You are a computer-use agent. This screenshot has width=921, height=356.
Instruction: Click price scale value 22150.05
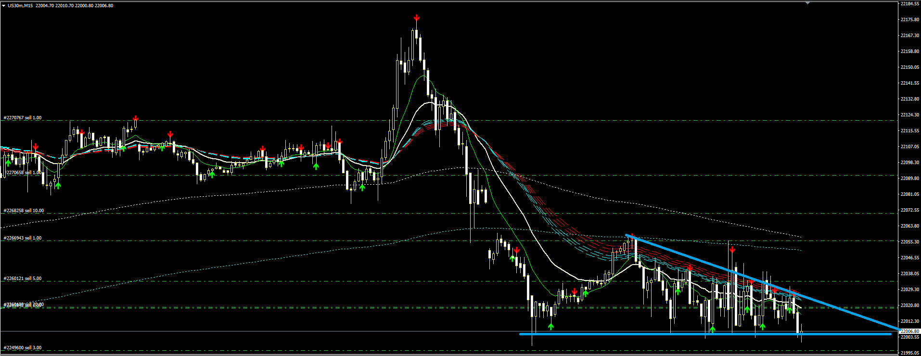[x=910, y=67]
